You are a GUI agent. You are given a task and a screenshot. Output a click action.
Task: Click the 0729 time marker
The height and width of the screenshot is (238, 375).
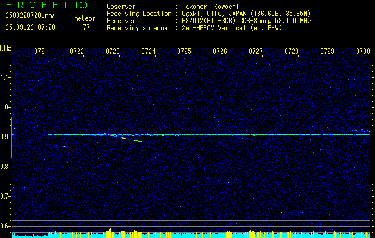(327, 51)
